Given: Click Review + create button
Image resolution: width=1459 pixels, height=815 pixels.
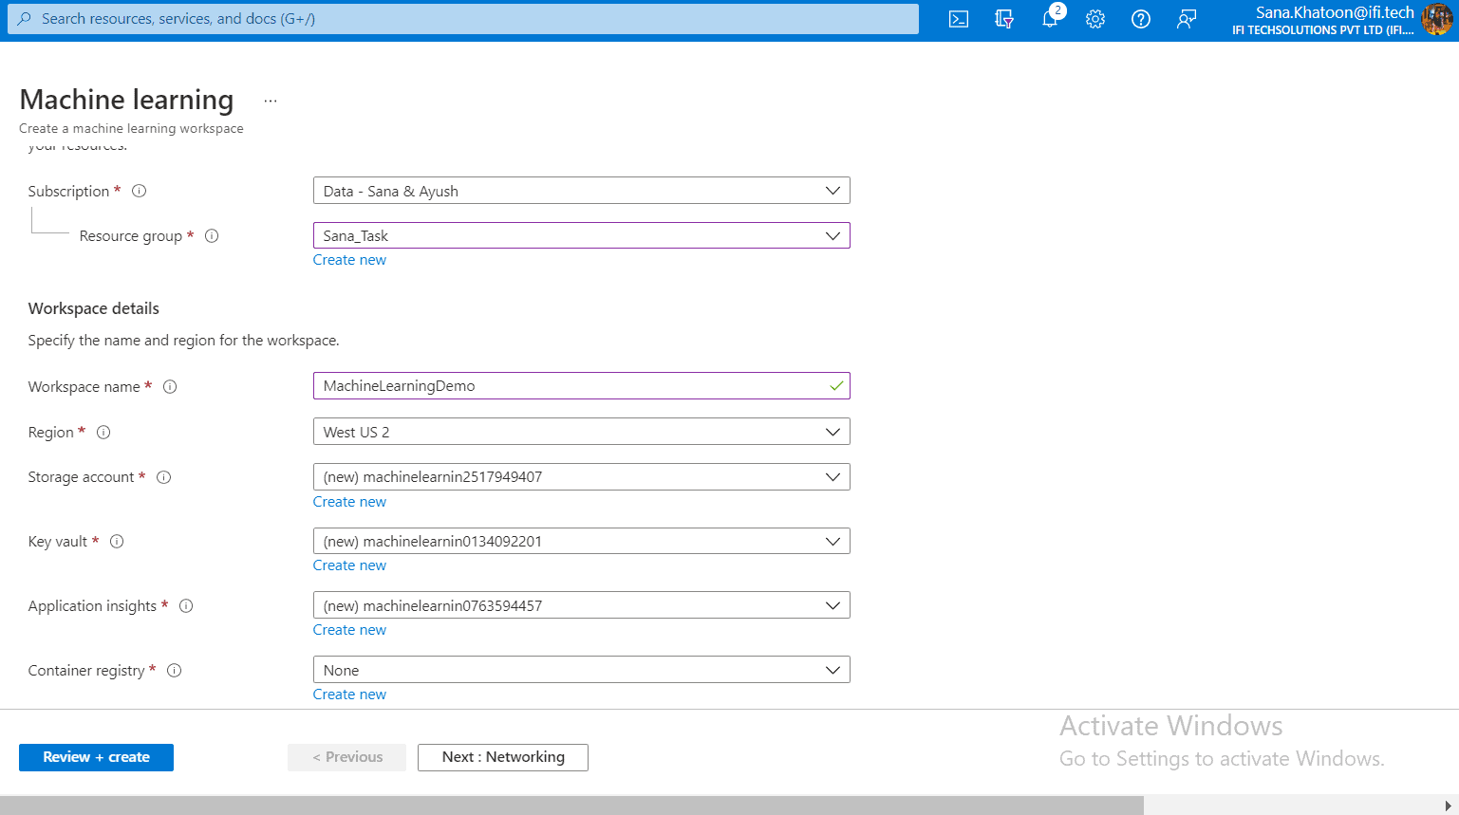Looking at the screenshot, I should [96, 757].
